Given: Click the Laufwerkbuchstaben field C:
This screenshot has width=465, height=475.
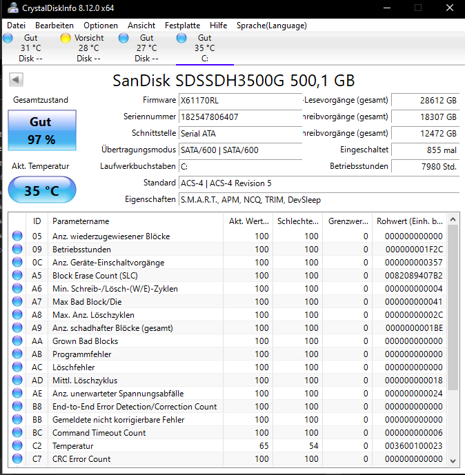Looking at the screenshot, I should (240, 167).
